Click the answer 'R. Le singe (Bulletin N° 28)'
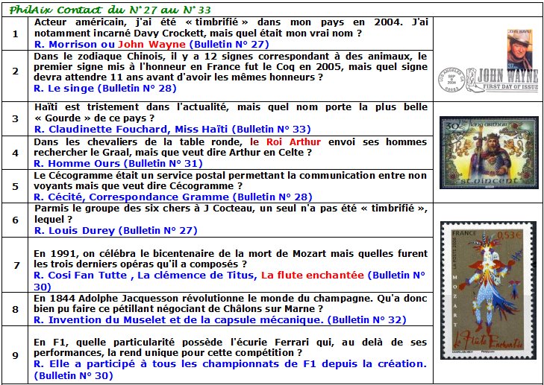This screenshot has height=385, width=544. [105, 89]
